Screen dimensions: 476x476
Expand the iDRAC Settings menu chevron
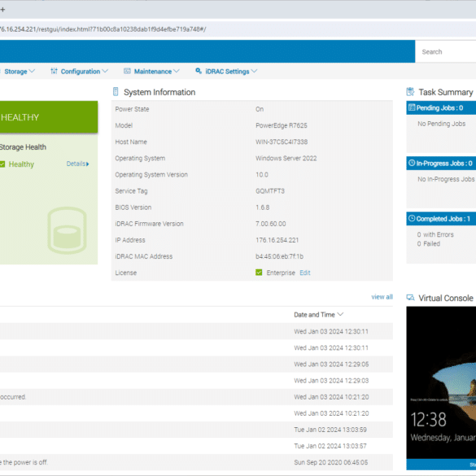pos(255,71)
